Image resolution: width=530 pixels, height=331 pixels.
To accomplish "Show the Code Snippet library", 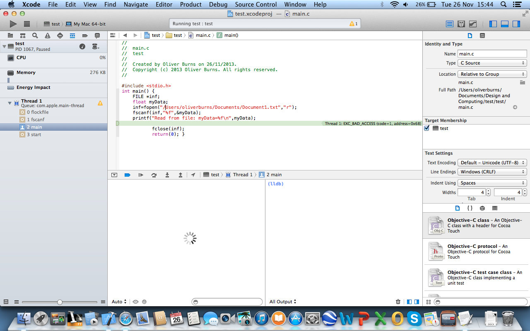I will 470,208.
